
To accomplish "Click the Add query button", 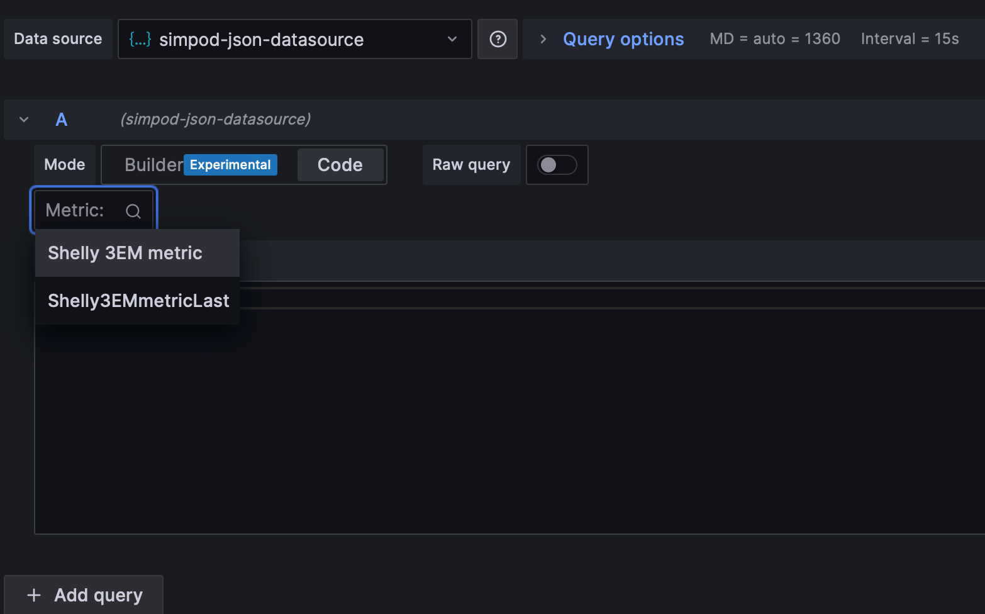I will (x=84, y=594).
